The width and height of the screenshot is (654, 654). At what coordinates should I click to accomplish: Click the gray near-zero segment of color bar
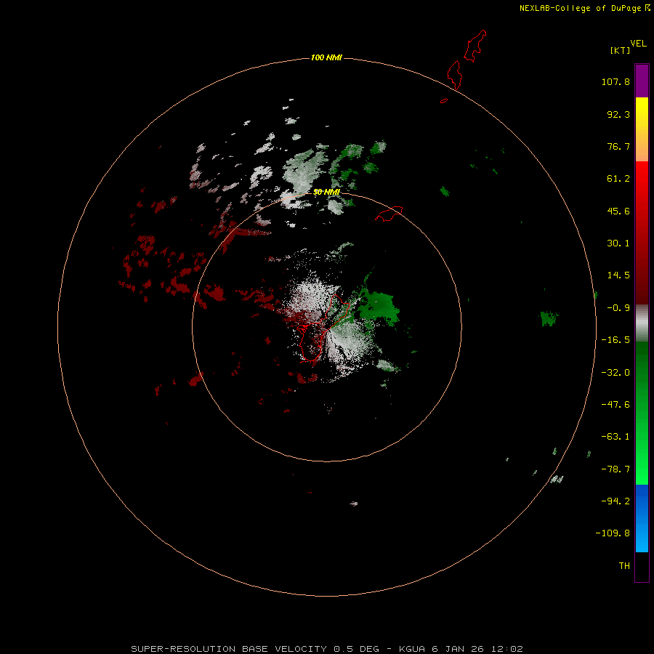click(642, 323)
